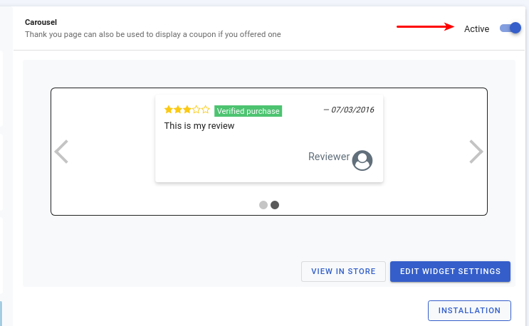Click the View in Store button

click(x=343, y=271)
